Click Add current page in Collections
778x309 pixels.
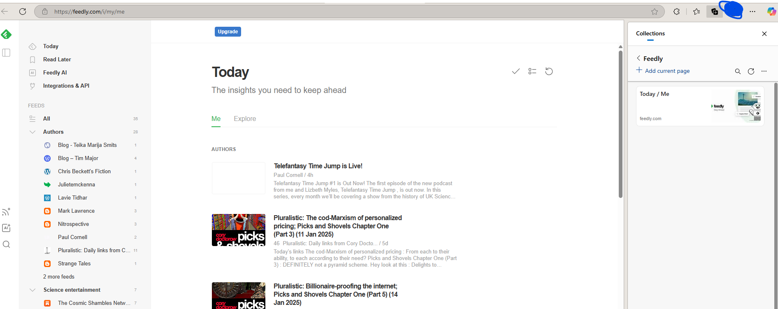click(x=663, y=71)
